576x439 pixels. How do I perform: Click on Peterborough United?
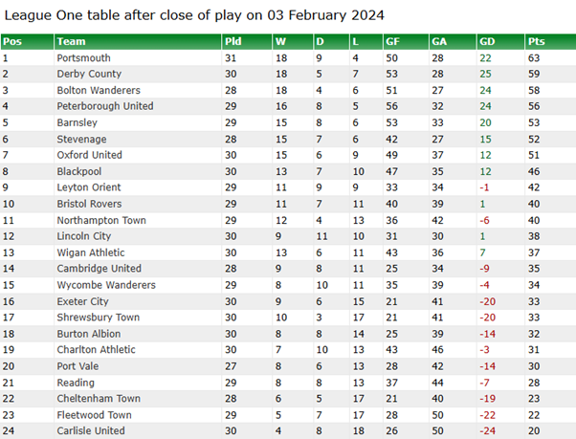point(105,106)
